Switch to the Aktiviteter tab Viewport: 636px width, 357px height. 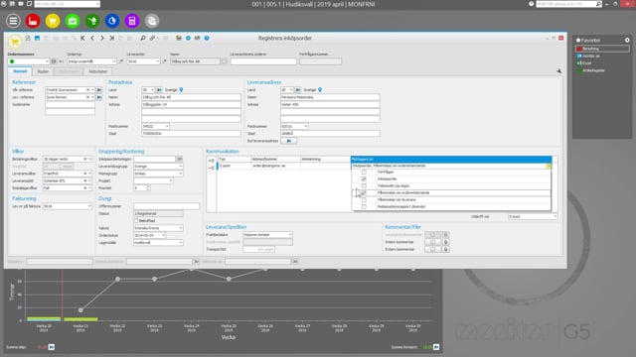click(98, 71)
